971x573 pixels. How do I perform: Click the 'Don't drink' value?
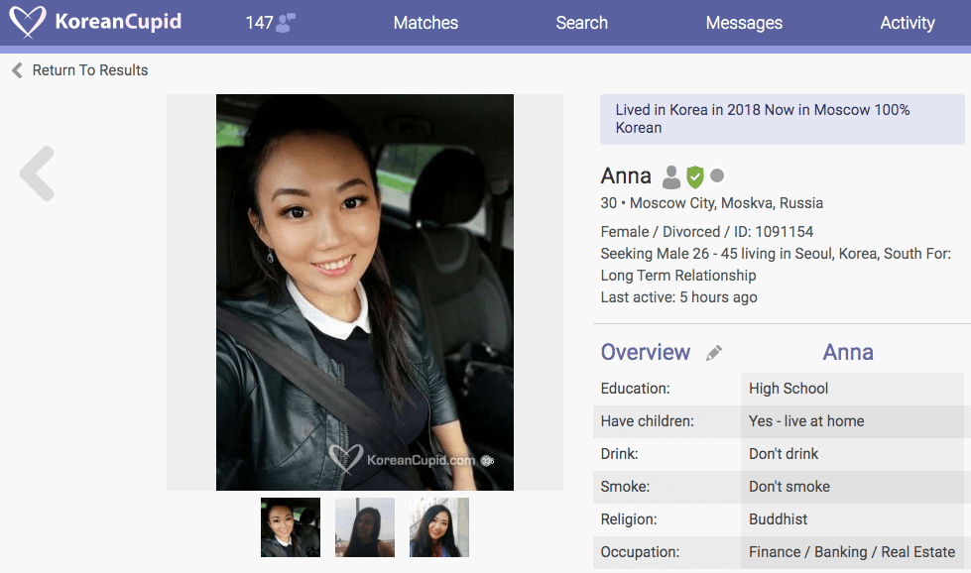784,454
